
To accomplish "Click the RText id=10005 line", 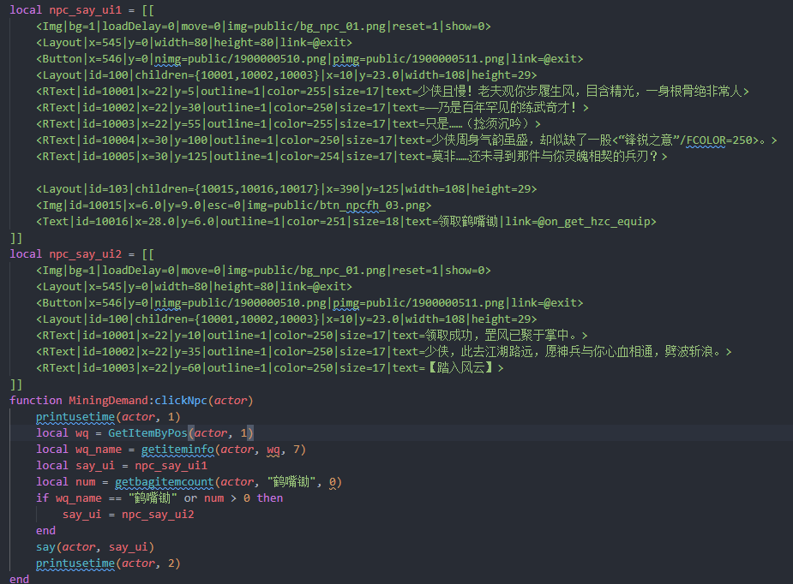I will pos(351,157).
